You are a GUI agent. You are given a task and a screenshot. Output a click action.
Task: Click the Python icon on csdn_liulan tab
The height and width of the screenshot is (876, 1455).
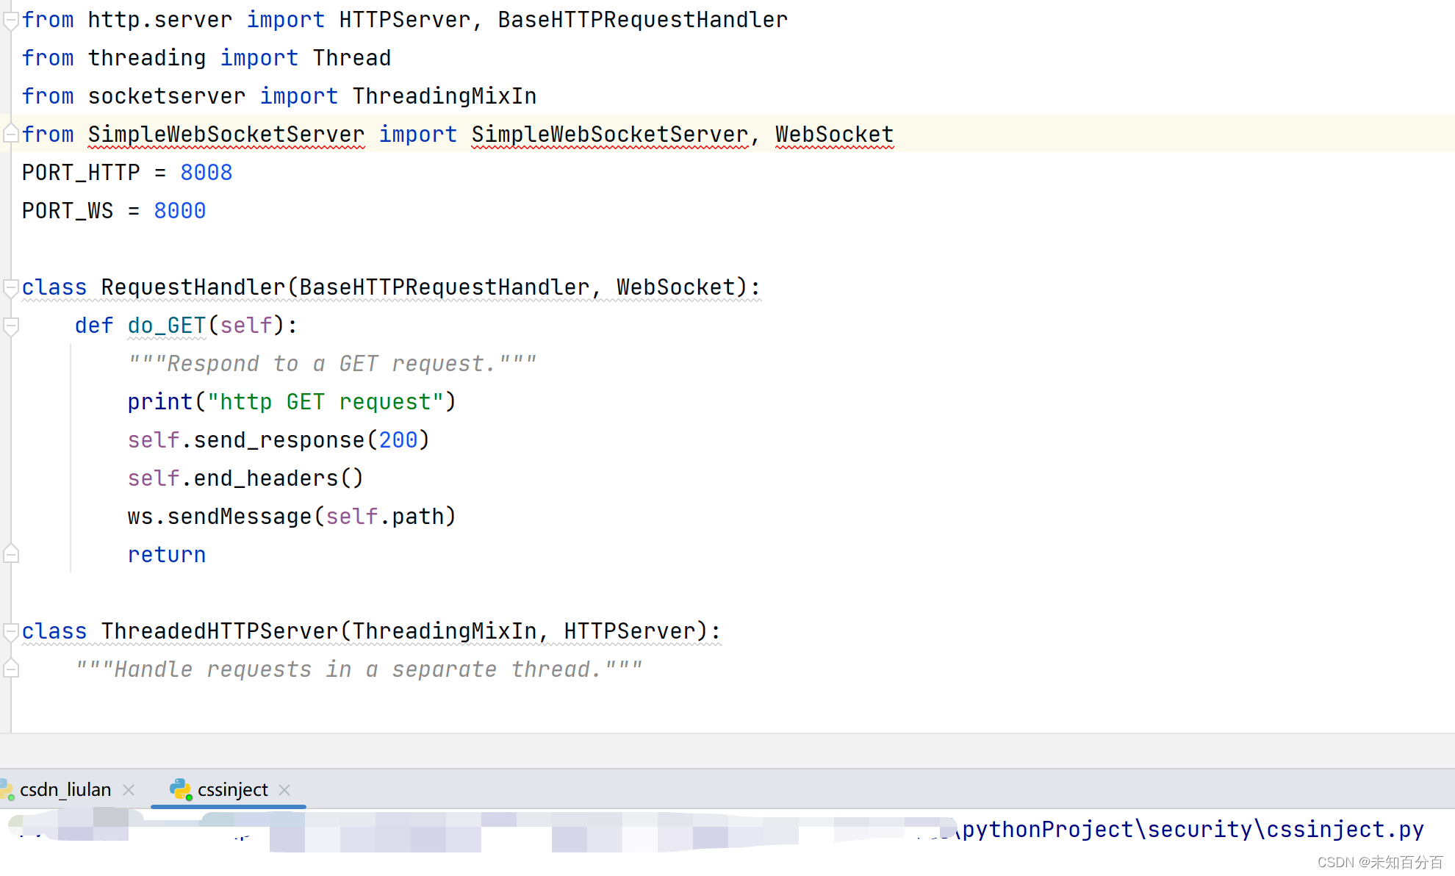pos(7,790)
